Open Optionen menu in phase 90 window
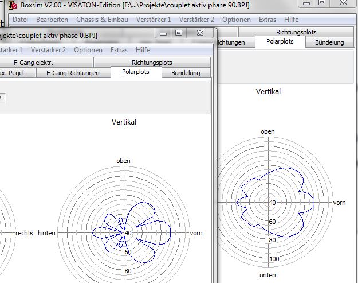The height and width of the screenshot is (283, 358). [237, 20]
